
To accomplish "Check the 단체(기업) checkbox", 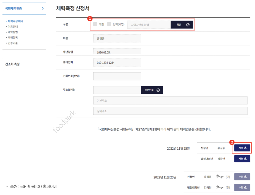I will coord(109,24).
